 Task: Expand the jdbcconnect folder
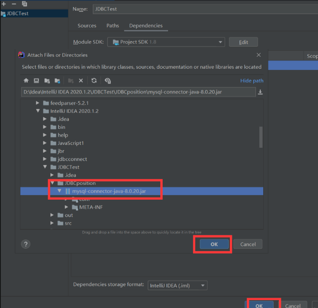pyautogui.click(x=45, y=159)
